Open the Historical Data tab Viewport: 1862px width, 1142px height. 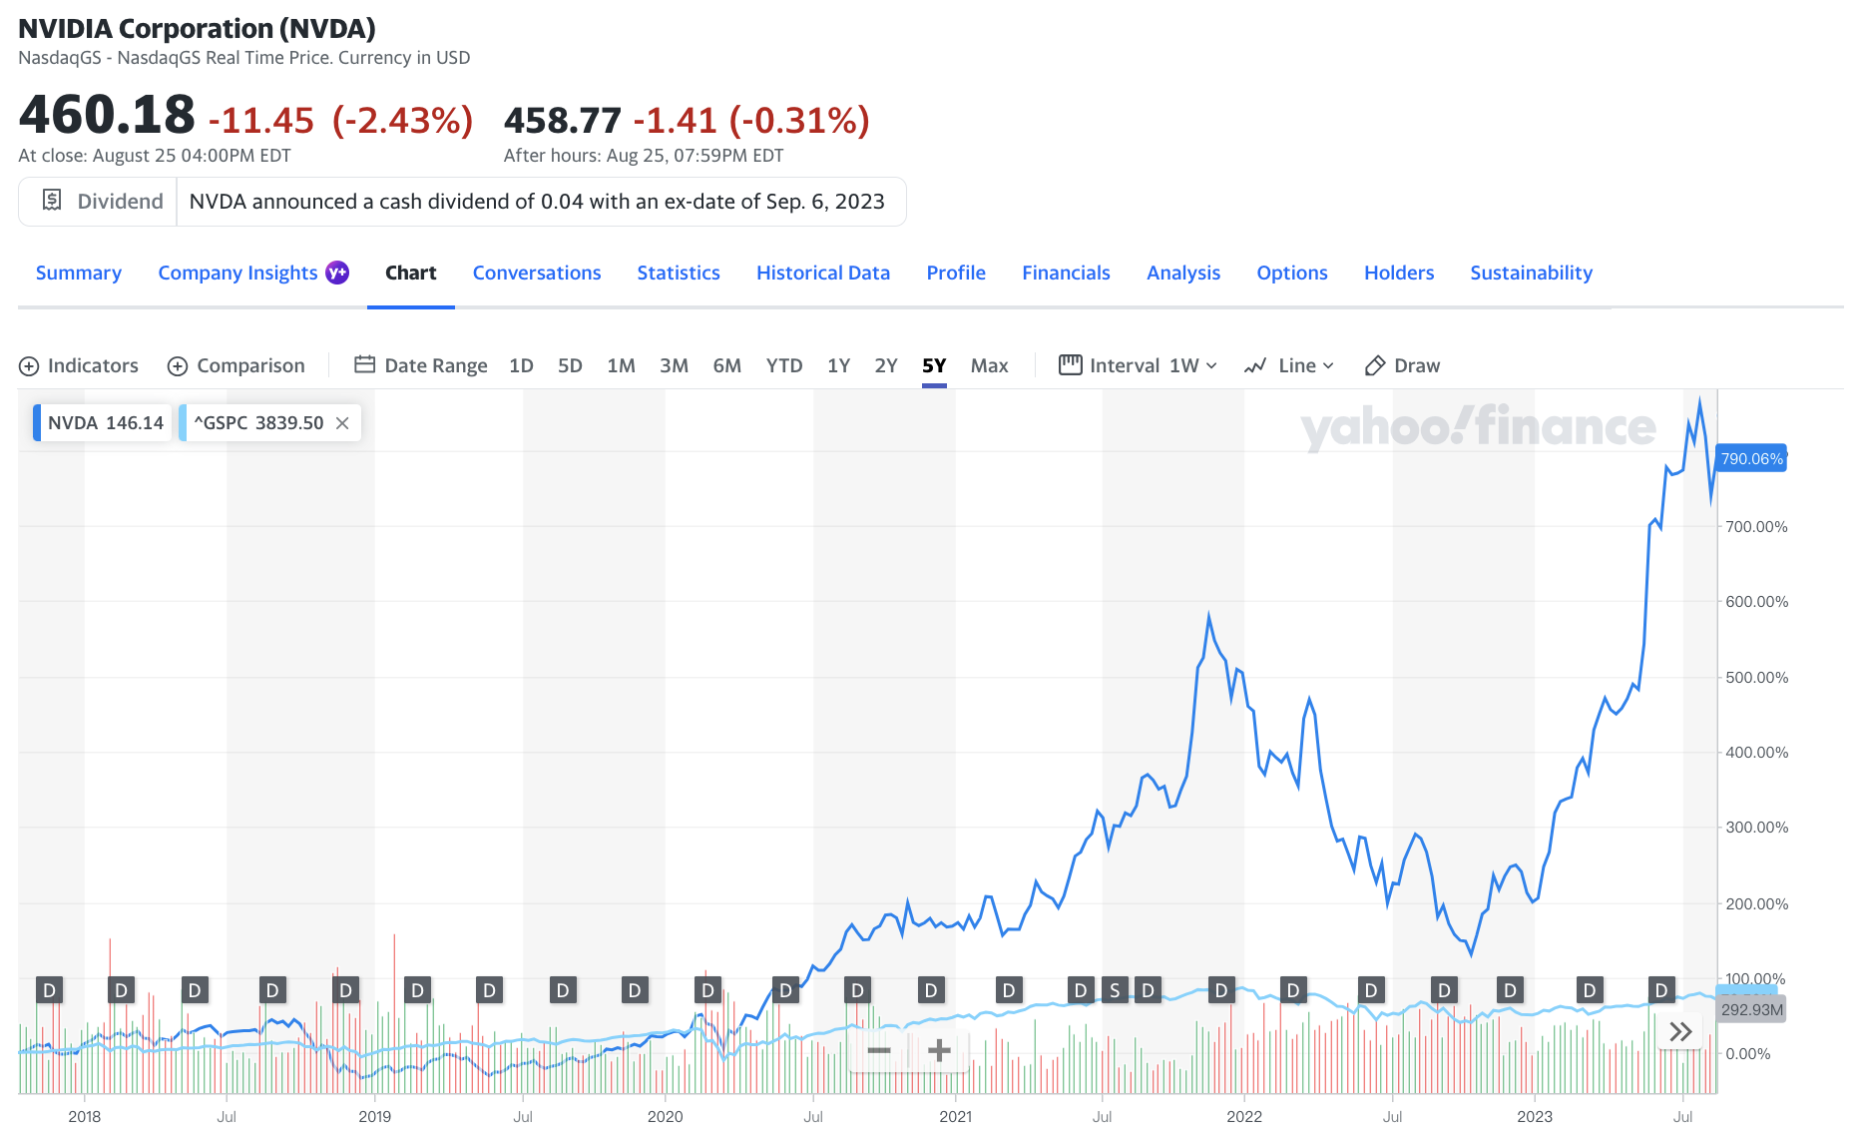pyautogui.click(x=823, y=273)
